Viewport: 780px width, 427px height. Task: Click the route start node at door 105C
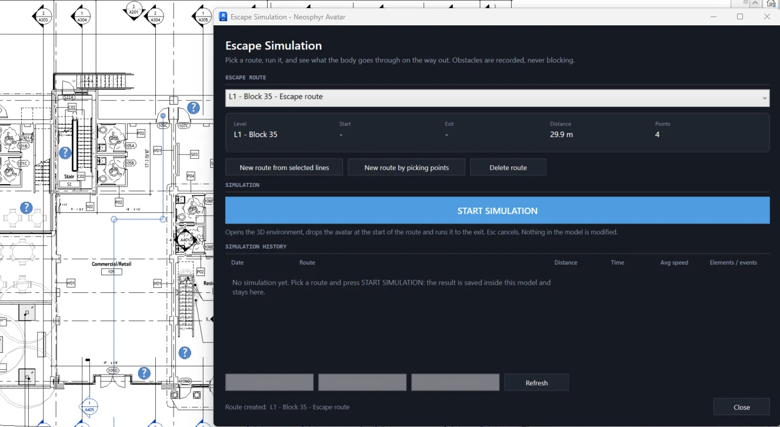[163, 116]
